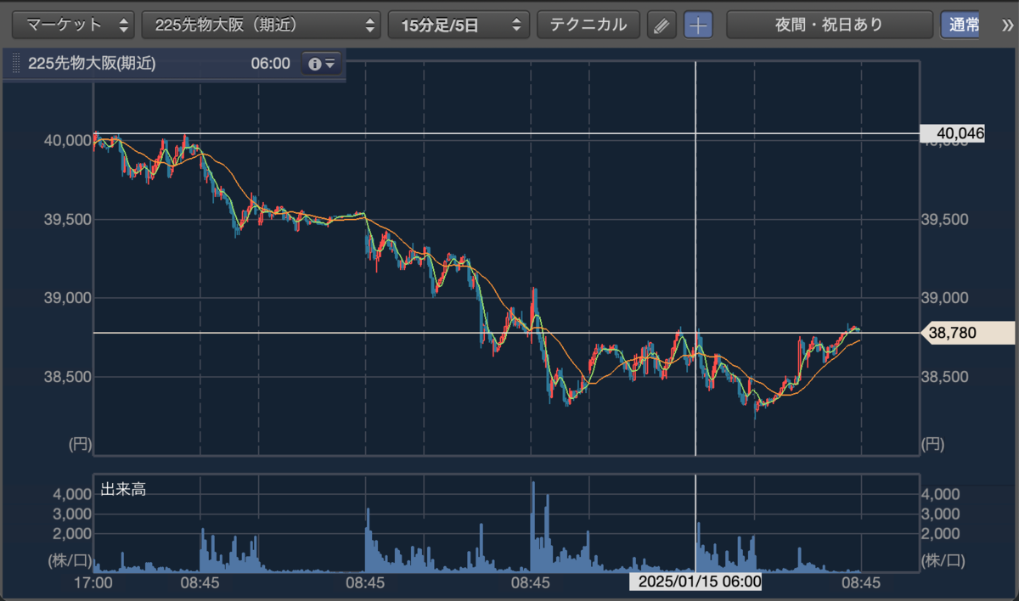1019x601 pixels.
Task: Open the マーケット dropdown
Action: [x=73, y=25]
